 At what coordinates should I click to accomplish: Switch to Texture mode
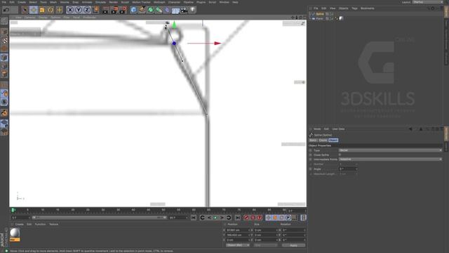click(x=4, y=40)
